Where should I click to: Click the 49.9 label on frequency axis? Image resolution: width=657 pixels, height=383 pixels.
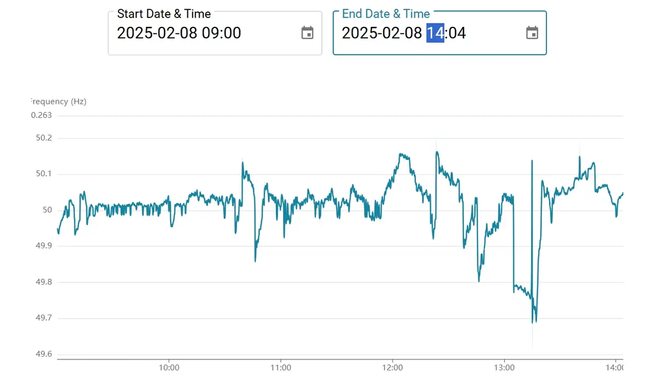coord(44,246)
